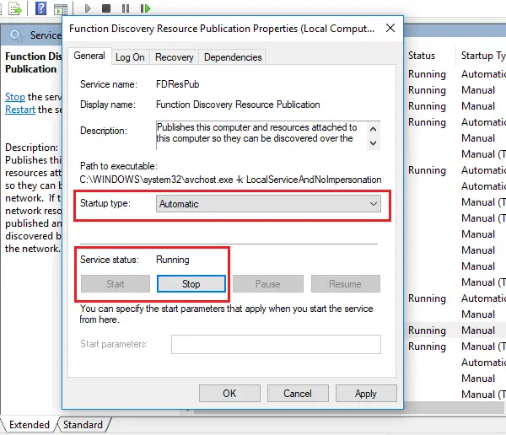Click the svchost.exe executable path text
This screenshot has width=506, height=435.
(230, 180)
